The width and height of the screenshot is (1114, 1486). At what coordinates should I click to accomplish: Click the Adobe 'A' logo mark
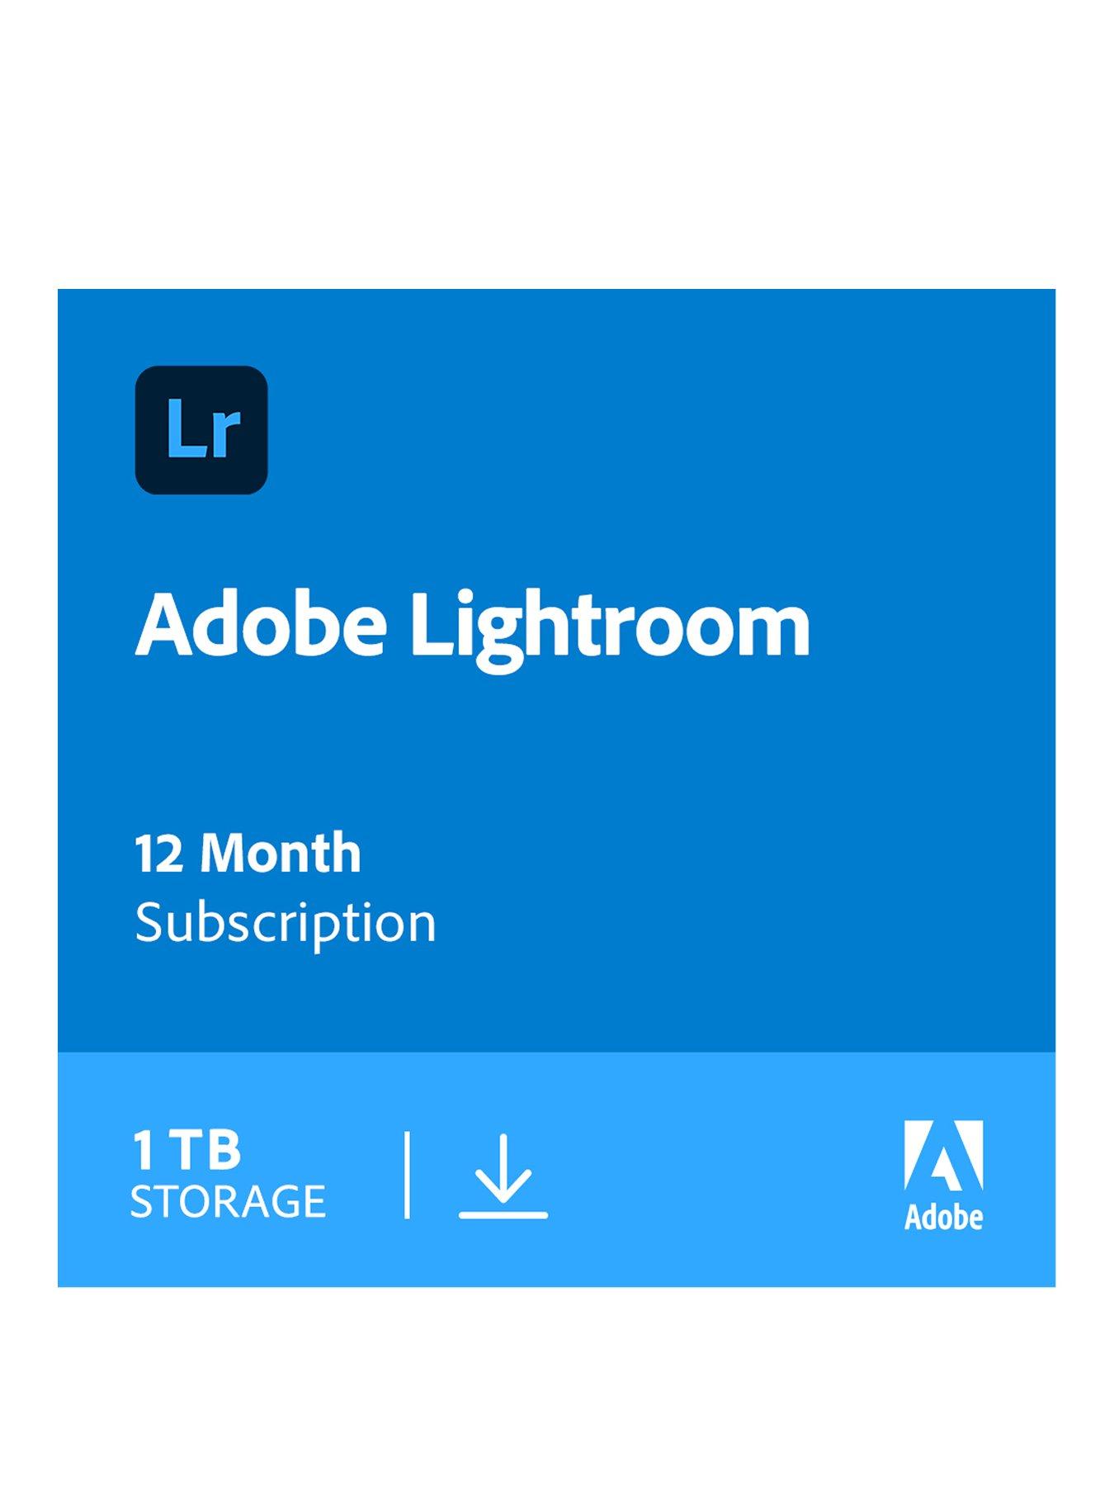[x=943, y=1155]
